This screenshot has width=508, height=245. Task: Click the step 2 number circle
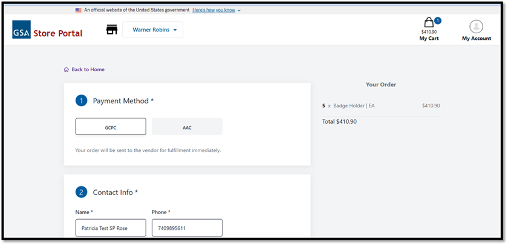(x=82, y=192)
